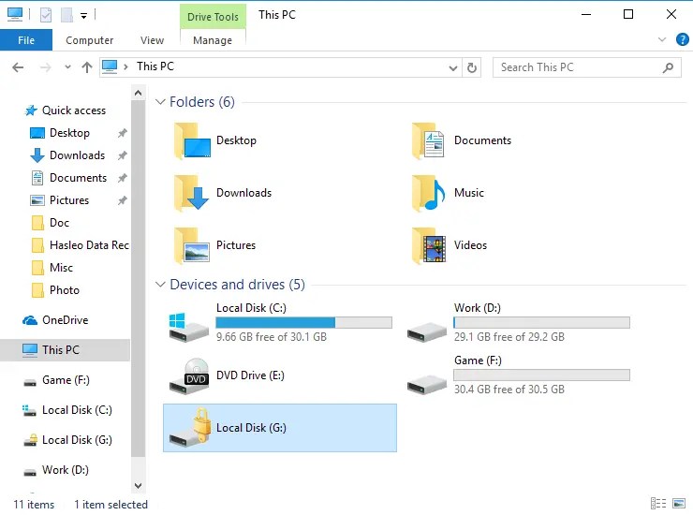The width and height of the screenshot is (693, 515).
Task: Click the navigation pane scroll up arrow
Action: click(x=139, y=93)
